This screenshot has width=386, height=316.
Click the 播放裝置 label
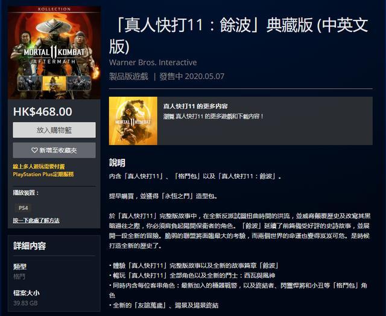point(26,193)
